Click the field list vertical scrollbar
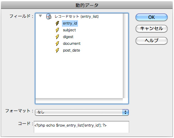The image size is (174, 138). point(125,56)
